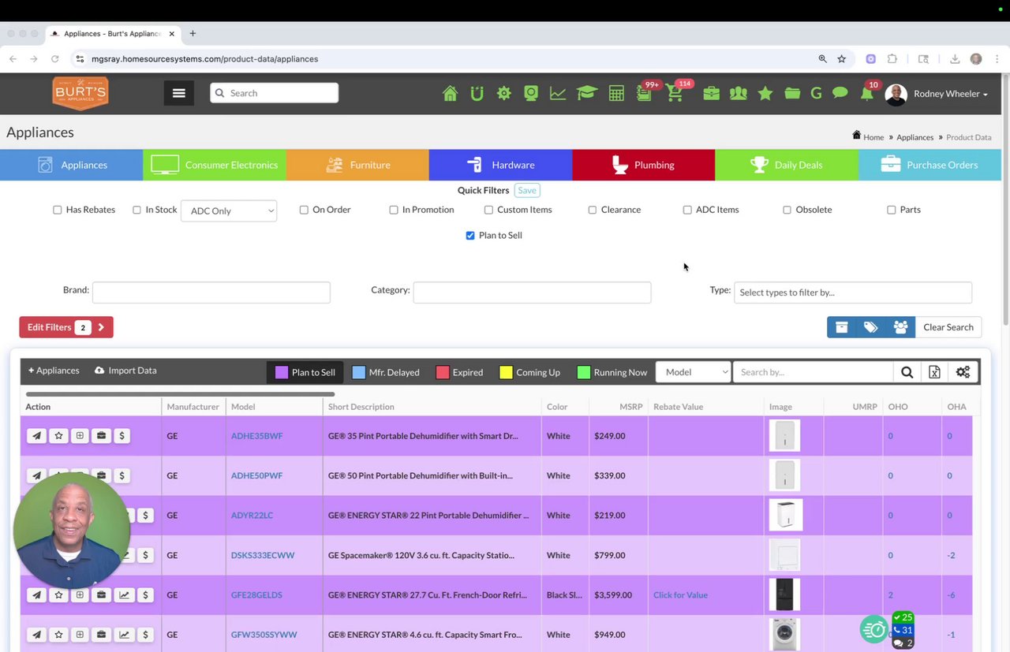
Task: Open the Hardware tab
Action: (x=500, y=165)
